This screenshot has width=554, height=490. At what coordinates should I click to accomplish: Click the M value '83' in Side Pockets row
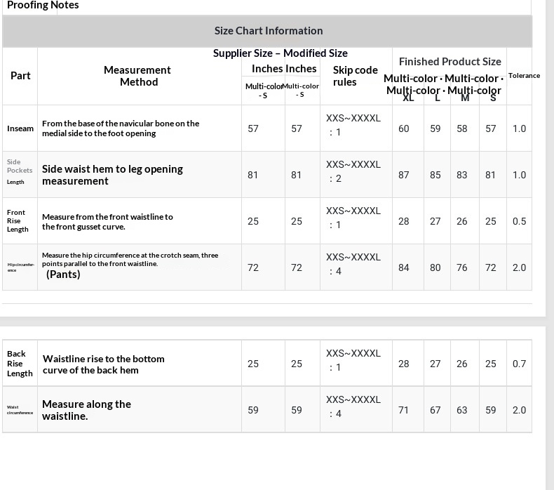tap(462, 175)
